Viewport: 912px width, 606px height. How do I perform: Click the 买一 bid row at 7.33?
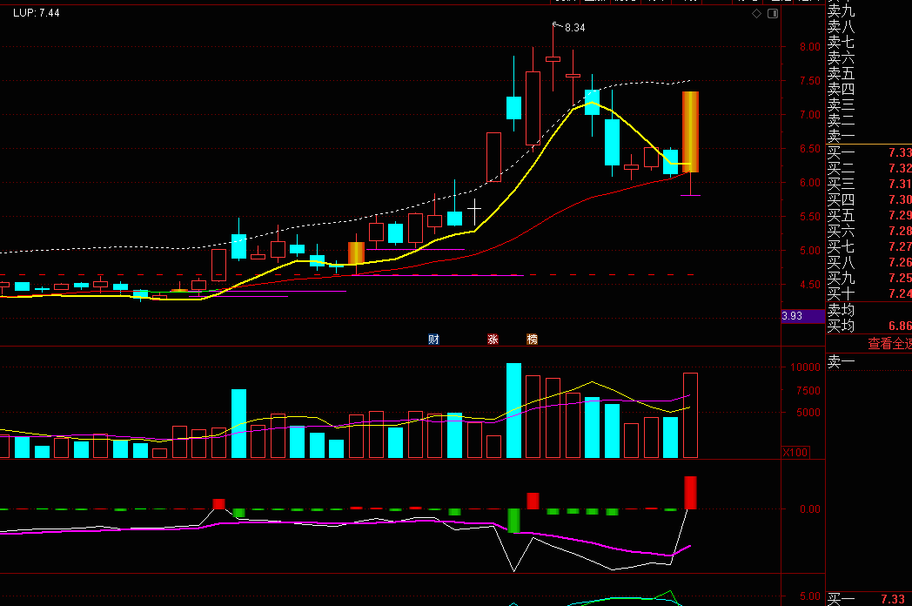(869, 152)
